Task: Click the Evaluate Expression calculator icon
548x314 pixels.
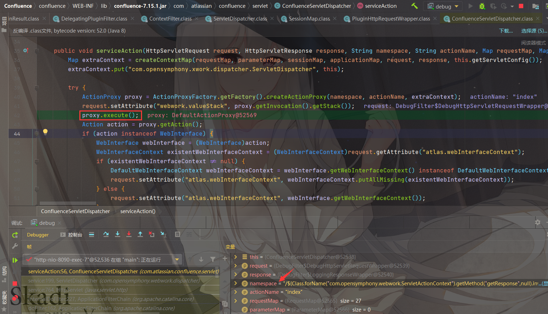Action: [x=178, y=234]
